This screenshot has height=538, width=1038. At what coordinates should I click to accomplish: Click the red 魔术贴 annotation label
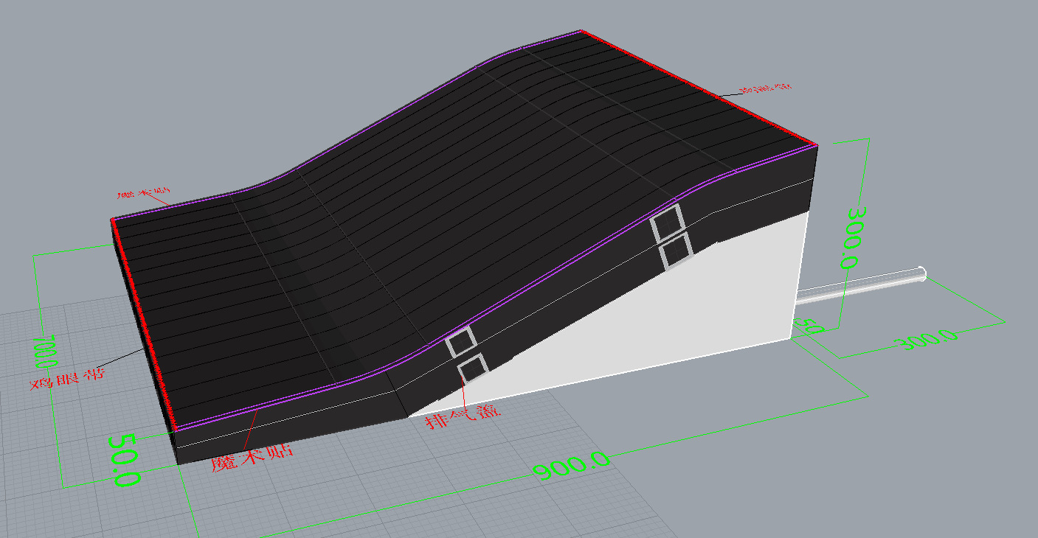(x=252, y=457)
